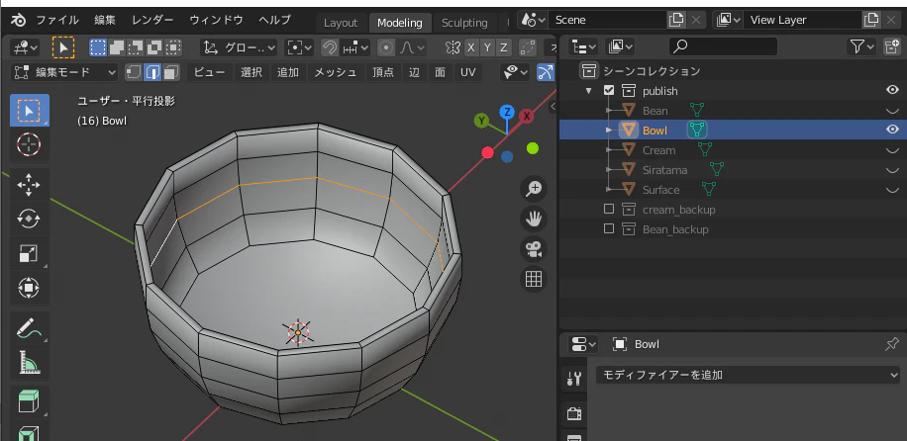Viewport: 907px width, 441px height.
Task: Select the Scale tool
Action: click(x=29, y=254)
